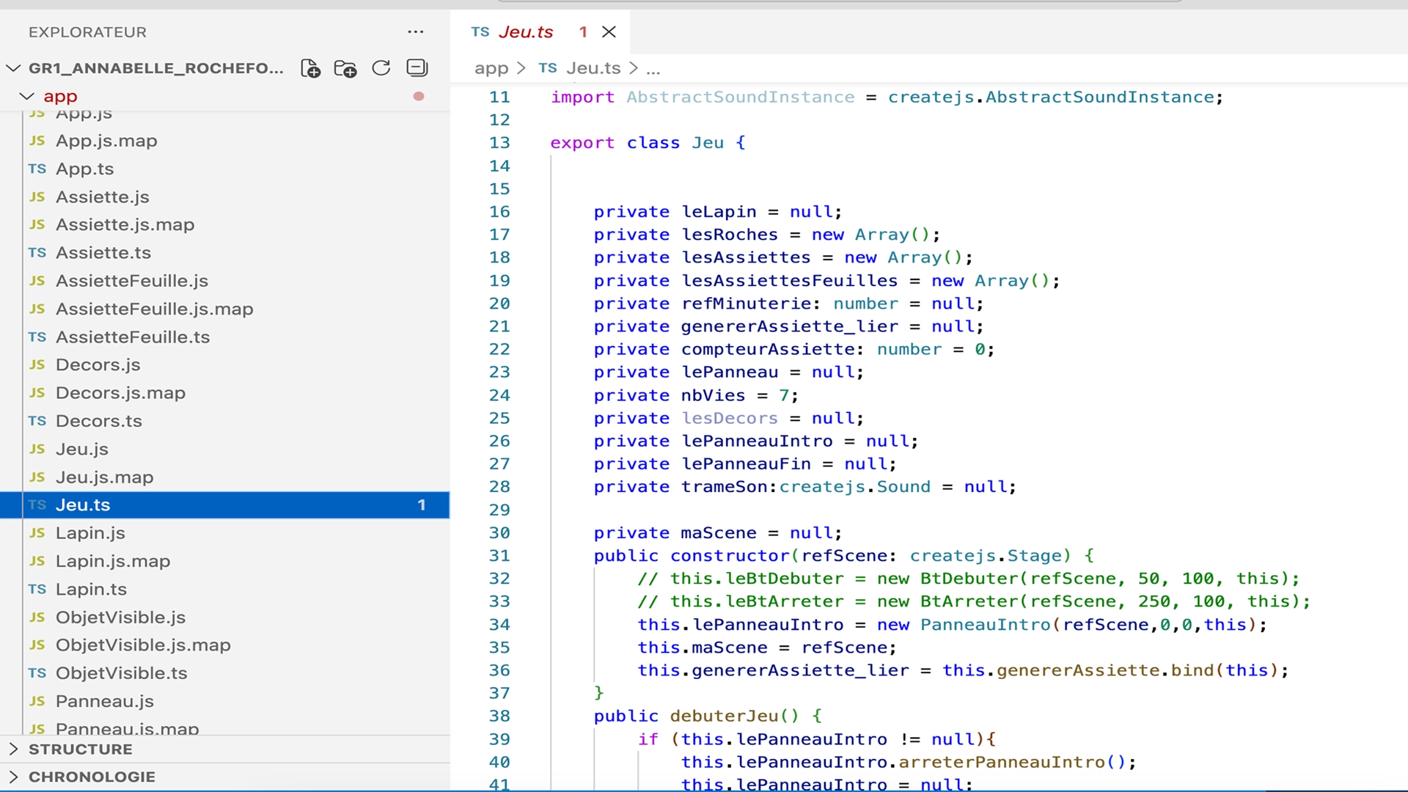This screenshot has height=792, width=1408.
Task: Click line number 13 in gutter
Action: pyautogui.click(x=499, y=143)
